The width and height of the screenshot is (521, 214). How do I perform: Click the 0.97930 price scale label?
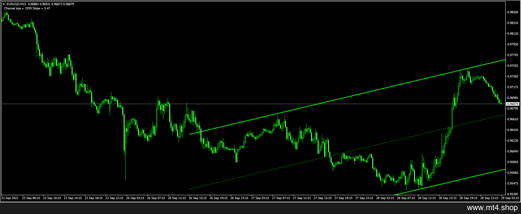tap(513, 44)
